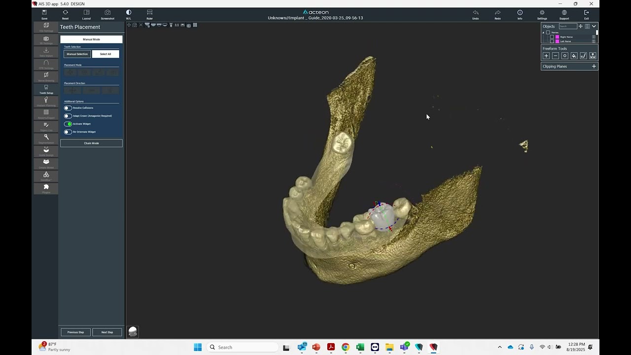631x355 pixels.
Task: Go to Implant Planning step
Action: pos(46,102)
